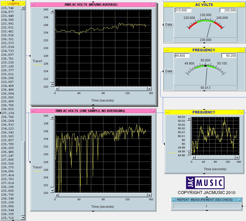This screenshot has width=246, height=221.
Task: Open the FREQUENCY meter object menu
Action: [x=166, y=50]
